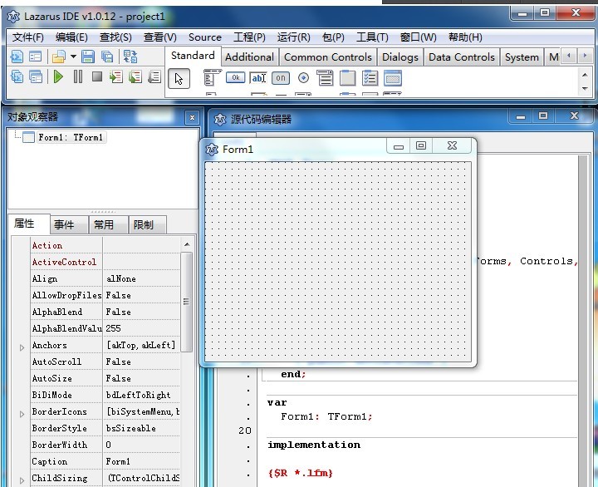Pick the TCheckGroup checklist component icon
Screen dimensions: 598x487
(370, 78)
